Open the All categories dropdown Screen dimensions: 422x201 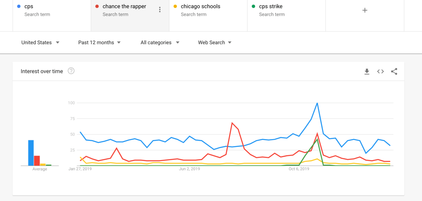click(160, 43)
